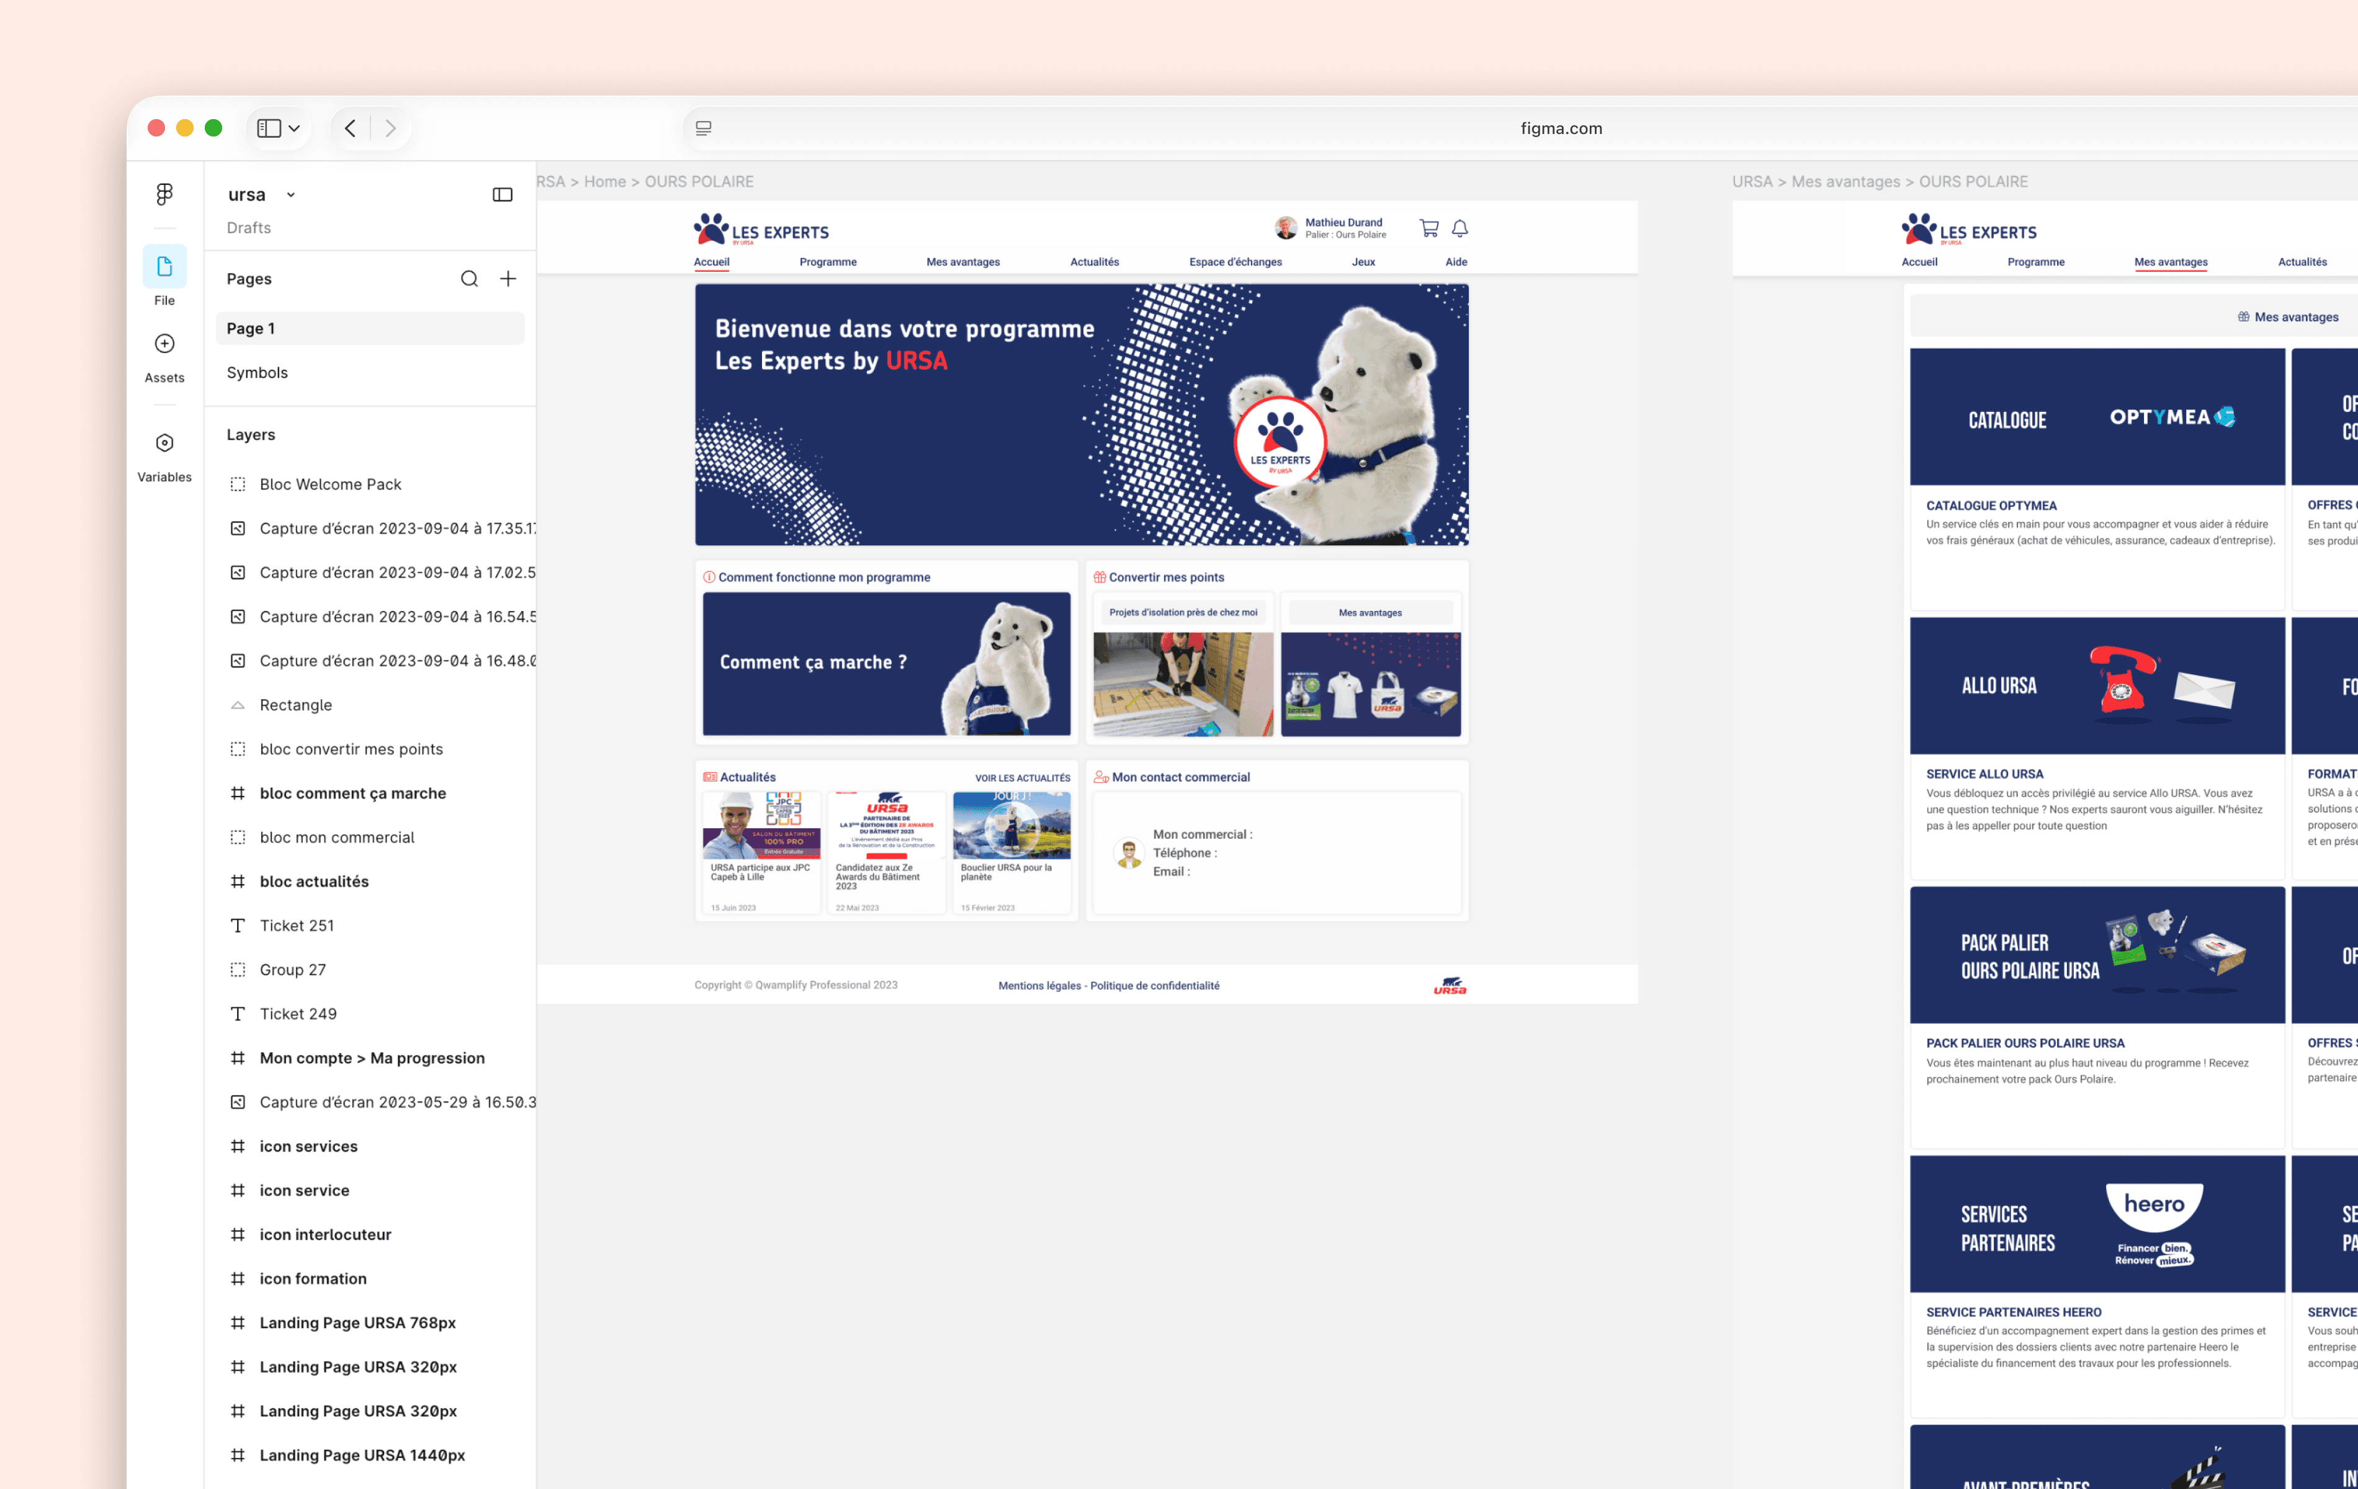2358x1489 pixels.
Task: Open the browser sidebar options chevron
Action: (294, 128)
